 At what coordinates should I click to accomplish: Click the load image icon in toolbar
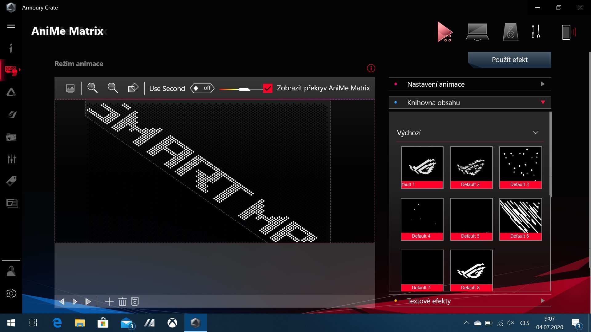pos(70,88)
